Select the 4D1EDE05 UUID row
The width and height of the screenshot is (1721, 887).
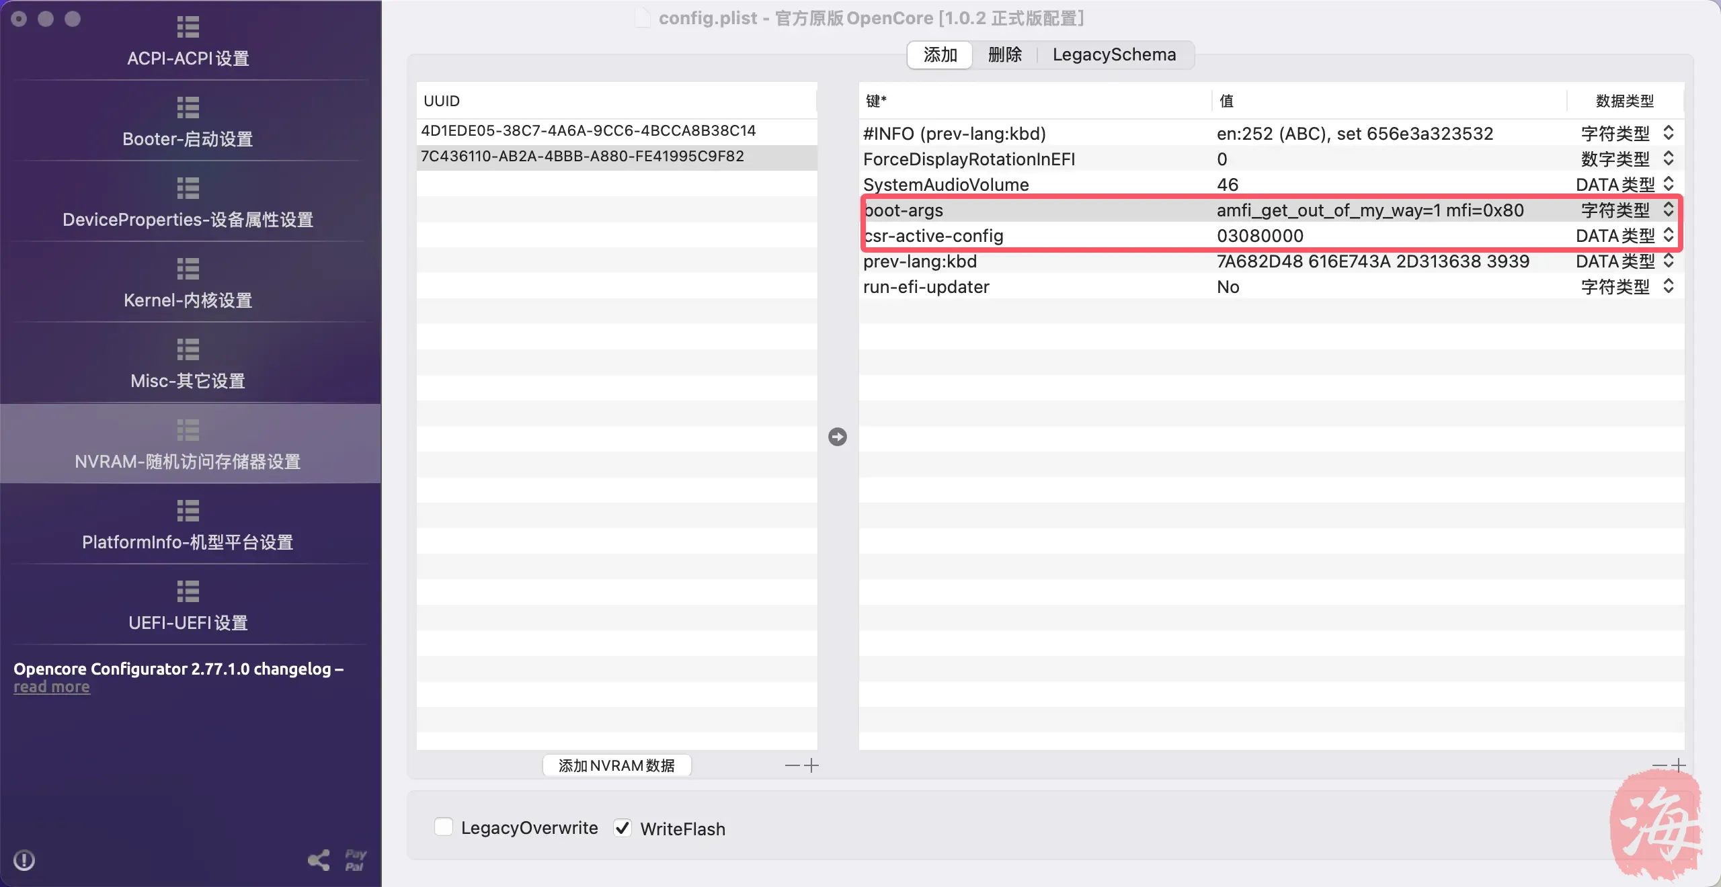pyautogui.click(x=588, y=130)
